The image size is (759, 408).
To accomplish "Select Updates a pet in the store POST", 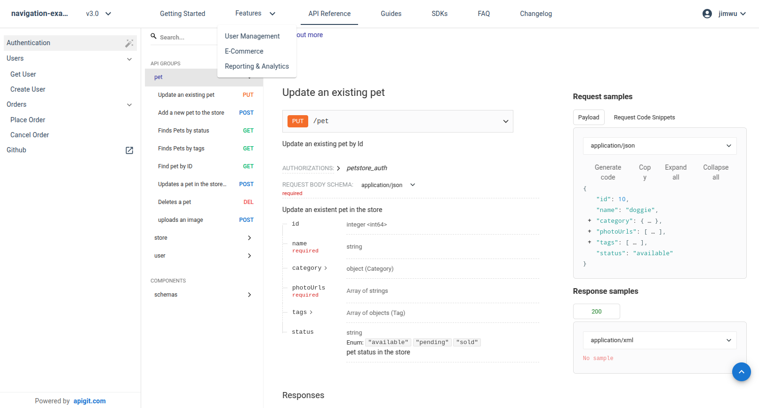I will [204, 184].
